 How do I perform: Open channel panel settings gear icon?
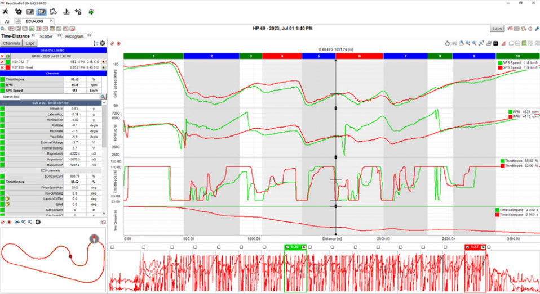coord(103,43)
